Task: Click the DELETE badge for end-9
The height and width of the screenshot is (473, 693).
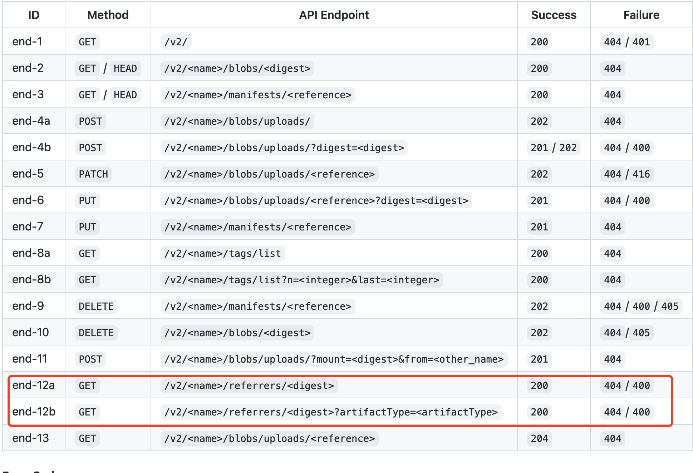Action: pos(95,306)
